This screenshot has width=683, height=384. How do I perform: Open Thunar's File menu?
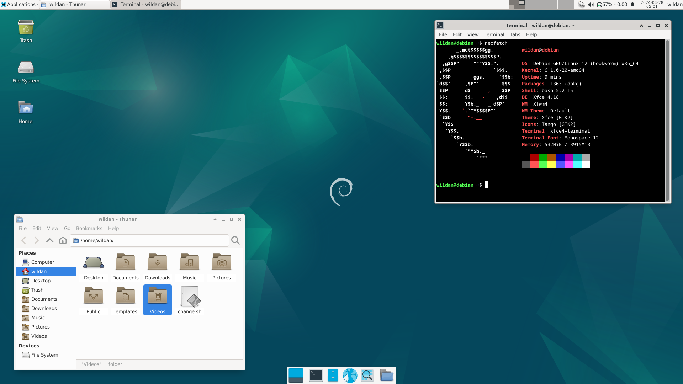click(x=22, y=228)
